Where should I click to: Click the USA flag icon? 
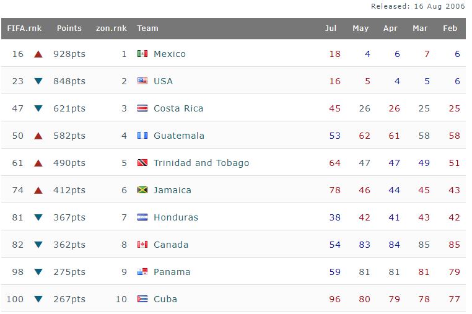coord(142,81)
